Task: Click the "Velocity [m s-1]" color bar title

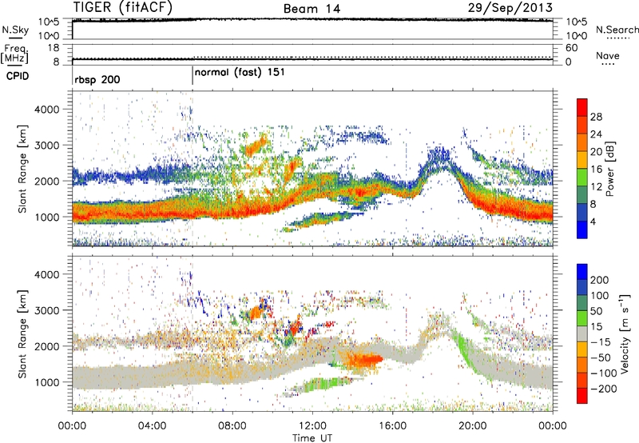Action: click(625, 333)
